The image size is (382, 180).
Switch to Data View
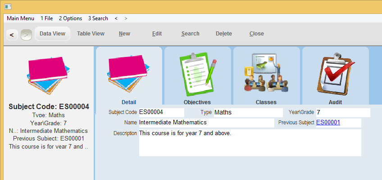click(x=52, y=34)
